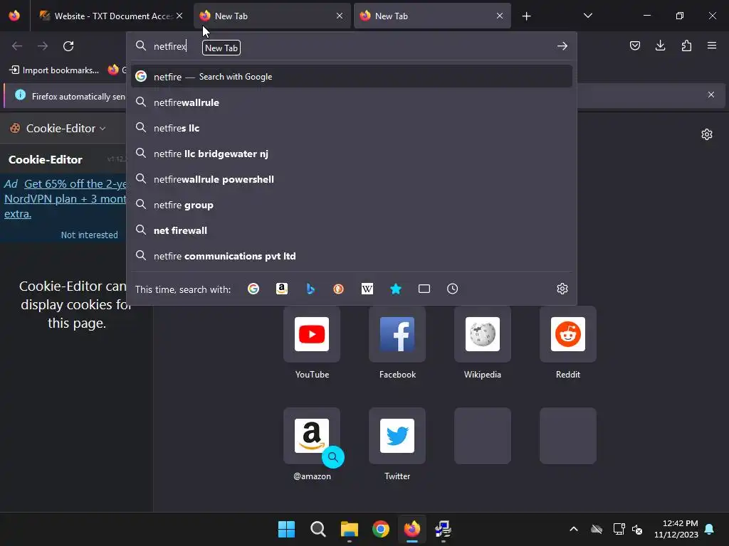Choose netfire llc bridgewater nj suggestion
This screenshot has width=729, height=546.
click(352, 154)
